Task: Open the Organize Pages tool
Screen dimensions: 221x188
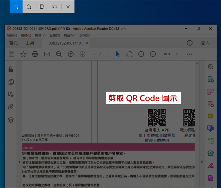Action: pyautogui.click(x=210, y=92)
